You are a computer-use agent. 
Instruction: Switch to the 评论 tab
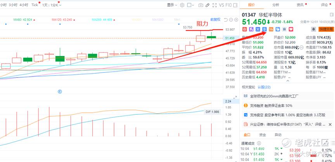click(x=324, y=5)
